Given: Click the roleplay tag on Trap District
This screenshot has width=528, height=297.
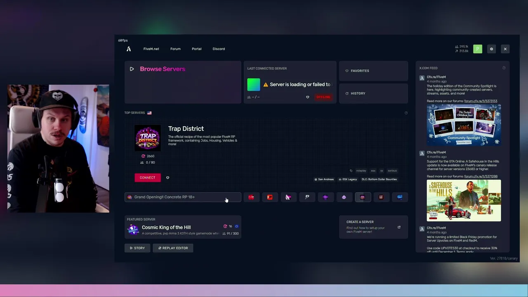Looking at the screenshot, I should click(x=361, y=171).
